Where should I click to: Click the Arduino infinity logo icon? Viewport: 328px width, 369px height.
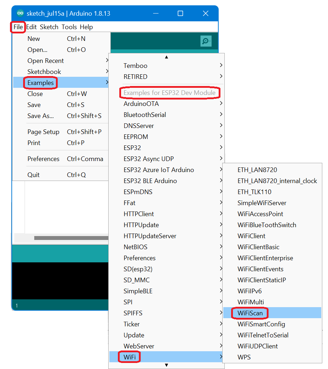20,13
